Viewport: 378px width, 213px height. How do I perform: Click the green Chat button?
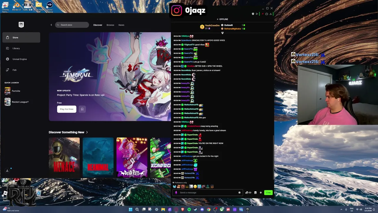tap(268, 193)
